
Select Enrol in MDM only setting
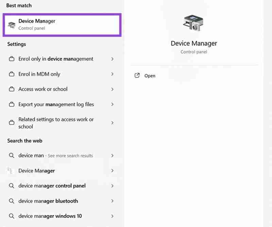click(x=62, y=74)
